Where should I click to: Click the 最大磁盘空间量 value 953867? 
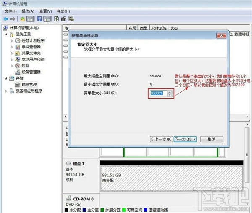point(156,76)
